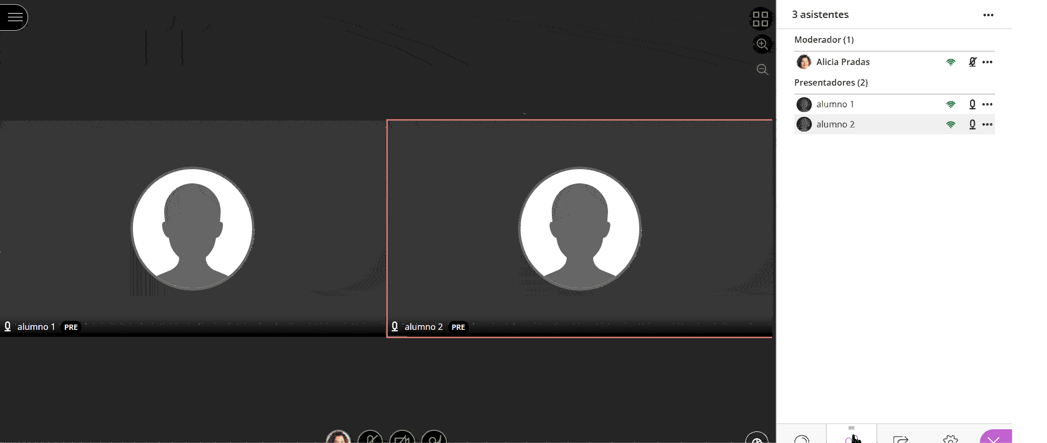Click alumno 1 name label on video tile

pyautogui.click(x=36, y=327)
